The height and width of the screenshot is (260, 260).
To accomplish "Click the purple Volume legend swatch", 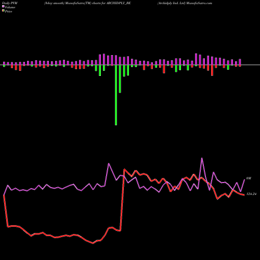I will click(3, 7).
